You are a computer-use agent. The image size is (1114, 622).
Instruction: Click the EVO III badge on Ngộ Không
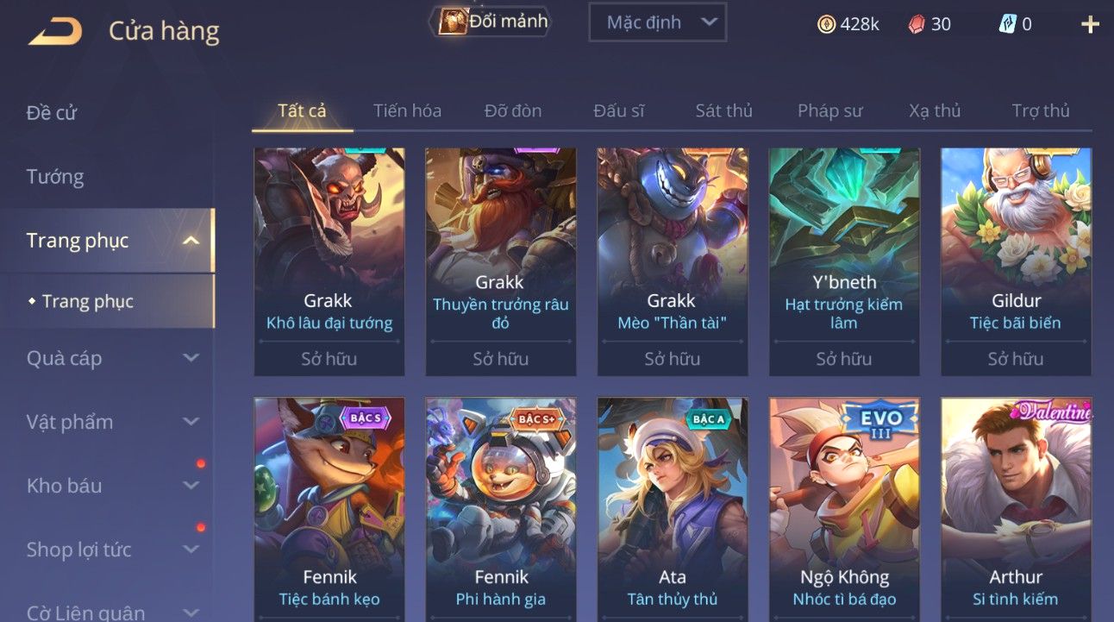point(882,422)
